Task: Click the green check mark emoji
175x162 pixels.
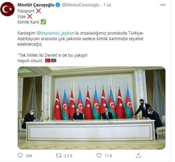Action: 43,22
